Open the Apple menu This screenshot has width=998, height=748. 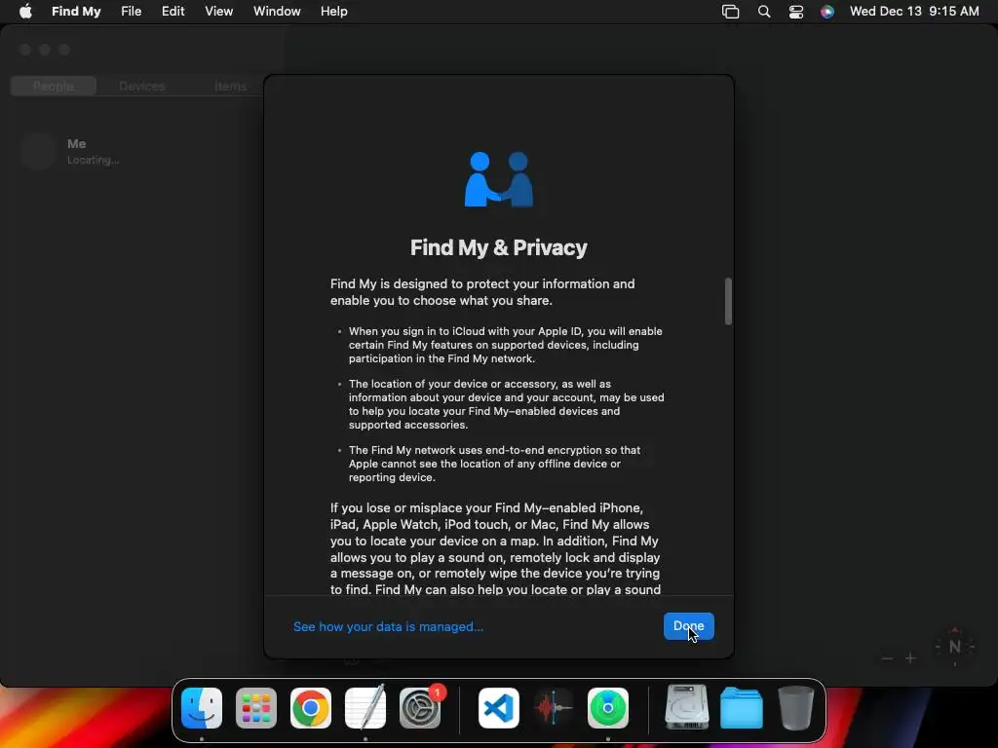pyautogui.click(x=25, y=12)
